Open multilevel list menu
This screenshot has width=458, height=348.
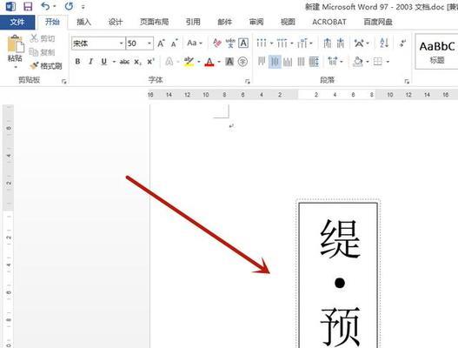(302, 43)
